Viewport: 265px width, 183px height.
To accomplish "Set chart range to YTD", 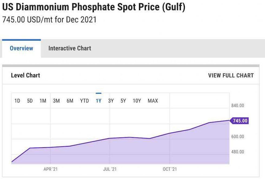I will tap(84, 101).
